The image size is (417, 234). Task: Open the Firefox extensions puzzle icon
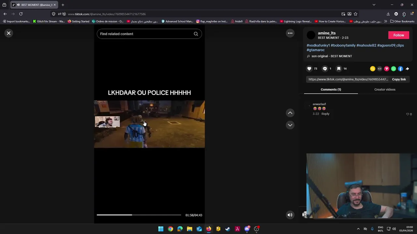coord(404,14)
